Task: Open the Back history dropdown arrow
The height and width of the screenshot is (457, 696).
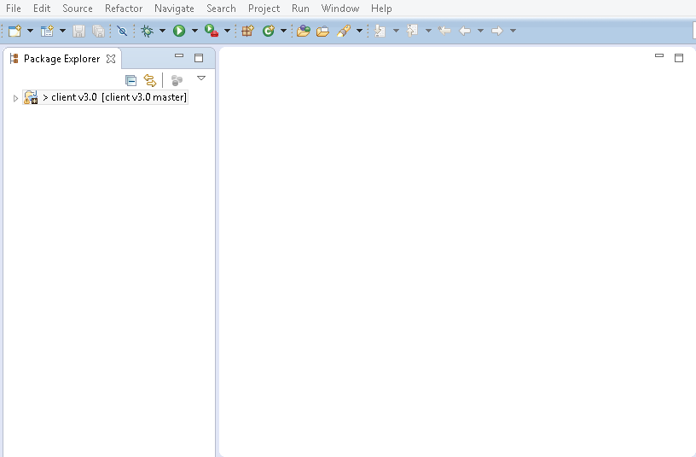Action: (480, 31)
